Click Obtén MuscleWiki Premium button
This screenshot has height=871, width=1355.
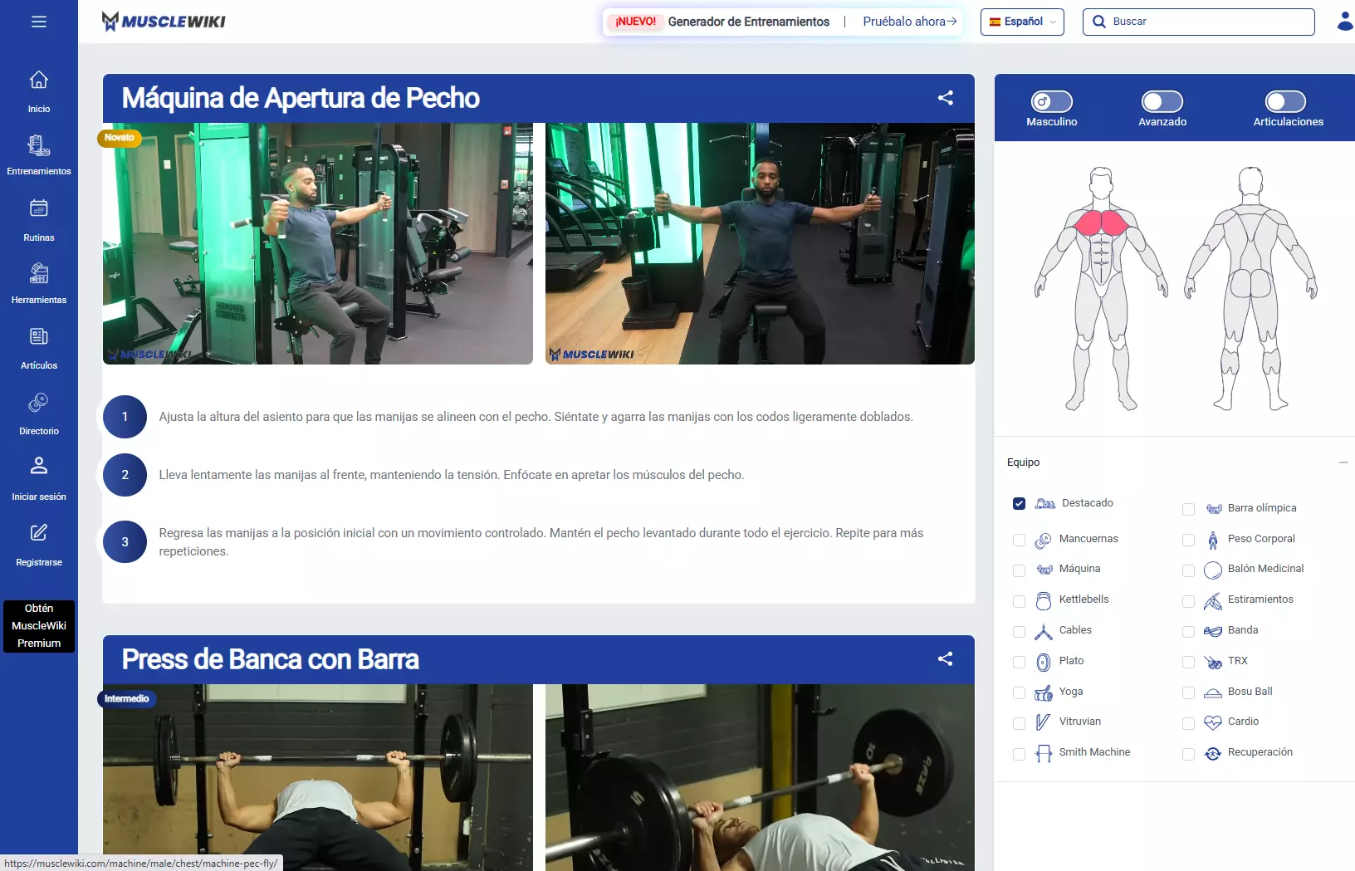39,626
